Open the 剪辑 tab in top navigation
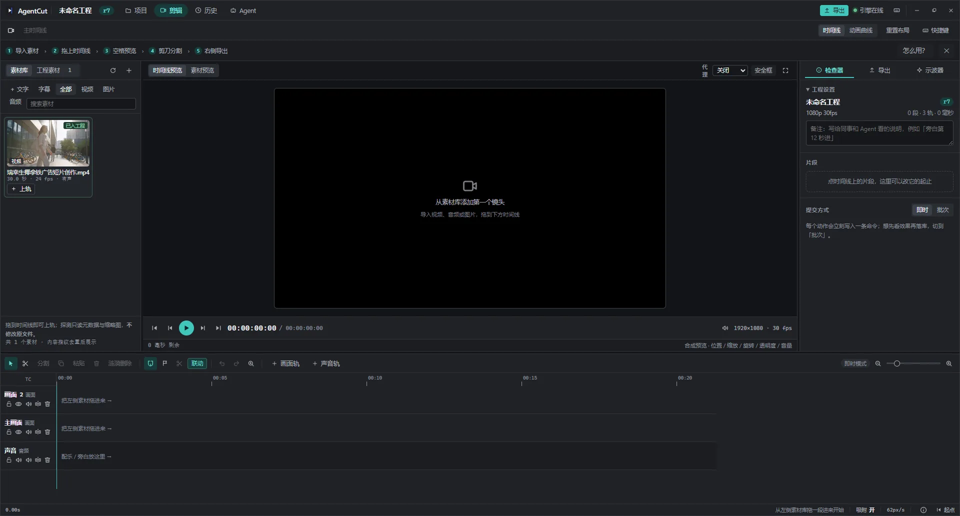Screen dimensions: 960x516 click(x=171, y=10)
